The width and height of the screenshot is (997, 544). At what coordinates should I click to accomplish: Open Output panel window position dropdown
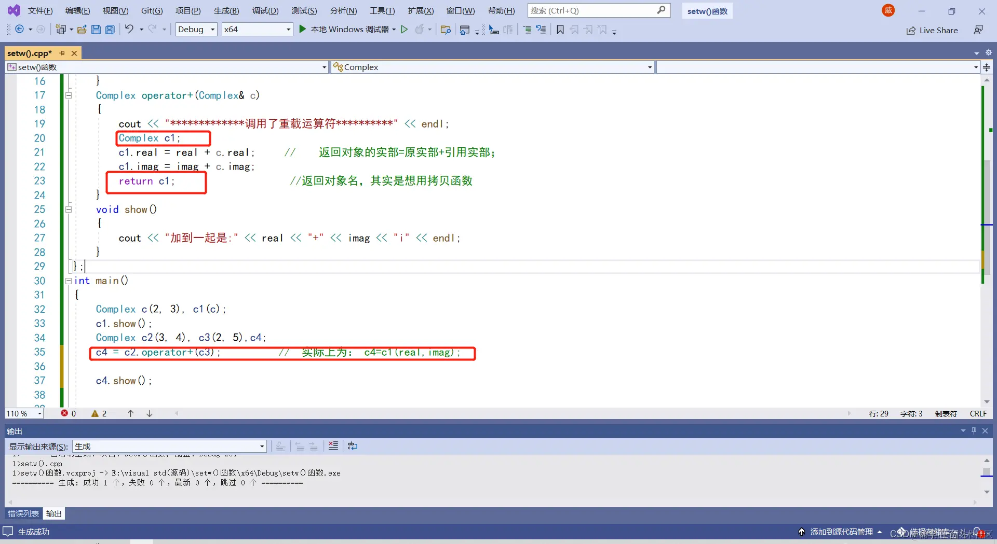click(963, 430)
